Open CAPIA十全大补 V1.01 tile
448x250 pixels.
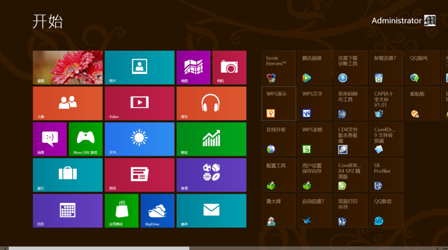coord(387,103)
